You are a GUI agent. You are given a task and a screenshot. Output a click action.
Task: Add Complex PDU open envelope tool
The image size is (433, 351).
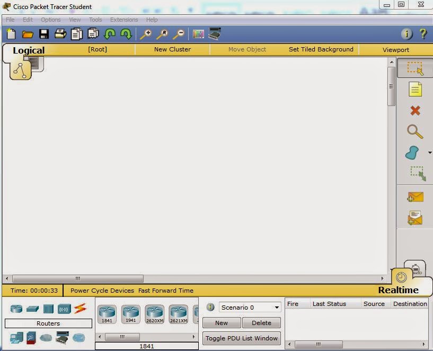415,217
